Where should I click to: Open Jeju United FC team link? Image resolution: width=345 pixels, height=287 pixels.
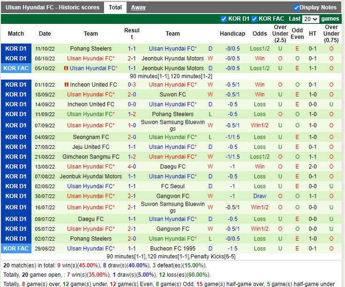(90, 147)
